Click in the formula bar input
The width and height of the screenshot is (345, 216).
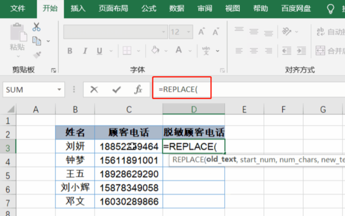[249, 90]
